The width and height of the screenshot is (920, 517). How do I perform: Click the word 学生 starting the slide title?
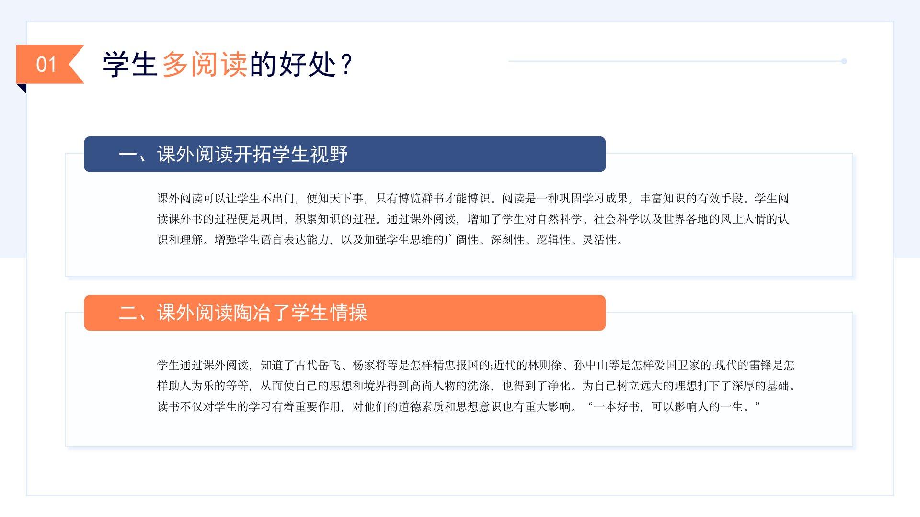(x=130, y=64)
